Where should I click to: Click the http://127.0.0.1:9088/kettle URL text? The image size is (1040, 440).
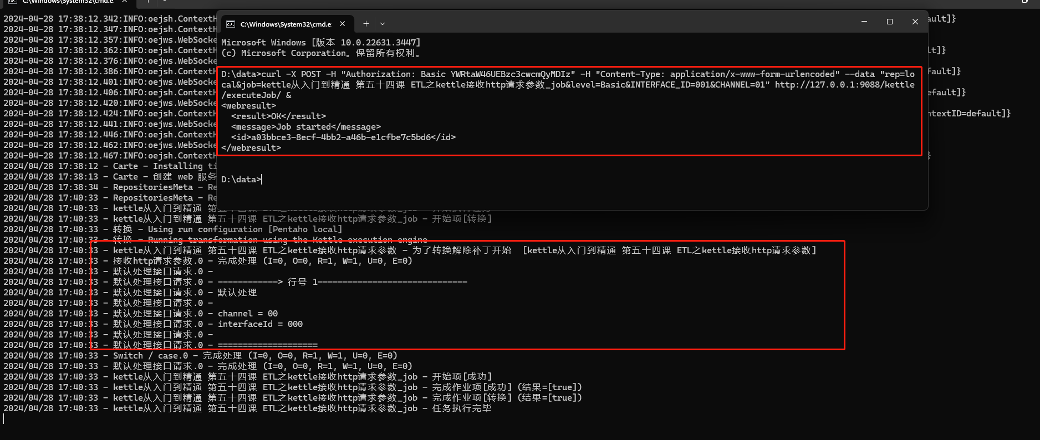[x=845, y=85]
